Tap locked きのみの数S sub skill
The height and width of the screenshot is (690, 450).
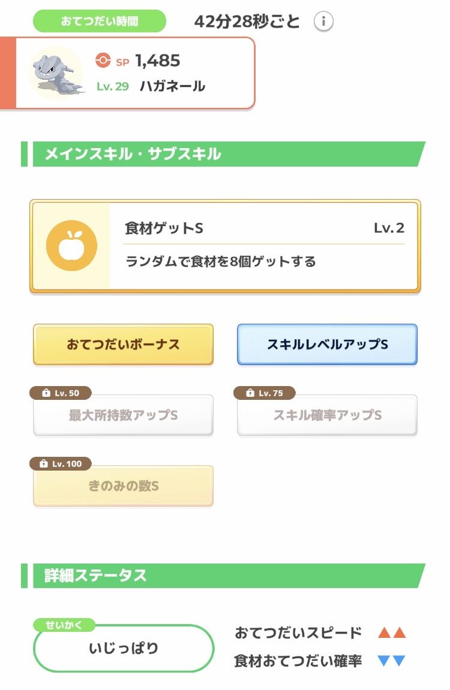[x=123, y=486]
